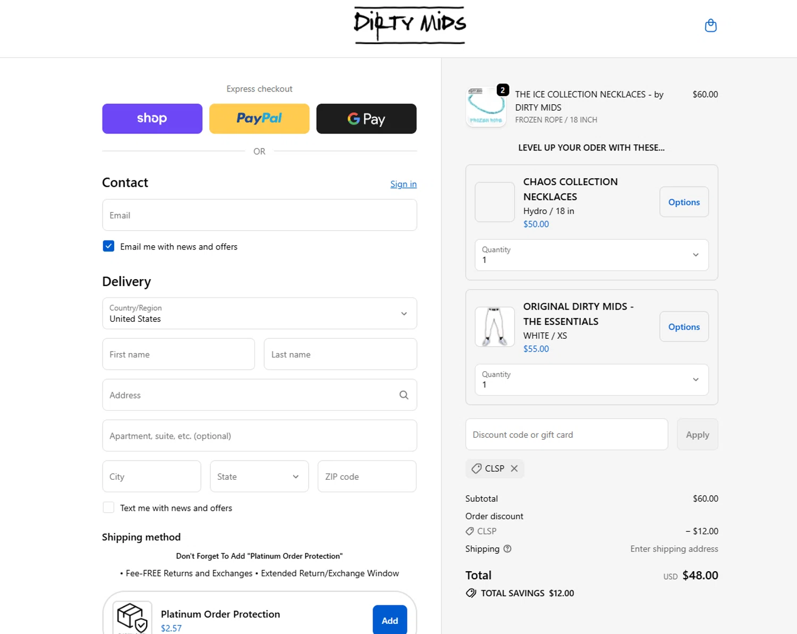
Task: Click the quantity badge 2 on necklace thumbnail
Action: (x=503, y=90)
